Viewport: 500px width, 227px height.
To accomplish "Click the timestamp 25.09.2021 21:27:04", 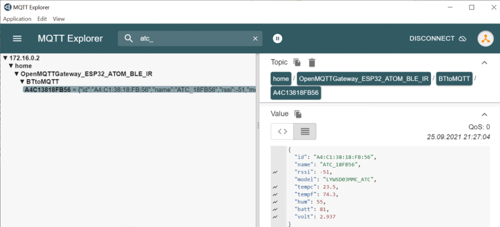I will pyautogui.click(x=458, y=137).
